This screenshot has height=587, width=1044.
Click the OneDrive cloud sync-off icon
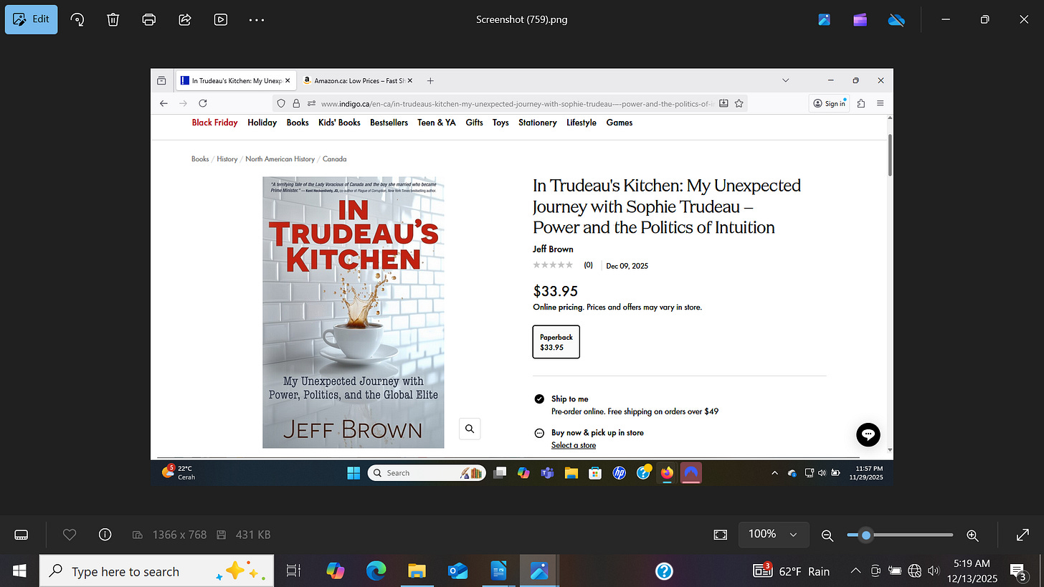pyautogui.click(x=896, y=19)
